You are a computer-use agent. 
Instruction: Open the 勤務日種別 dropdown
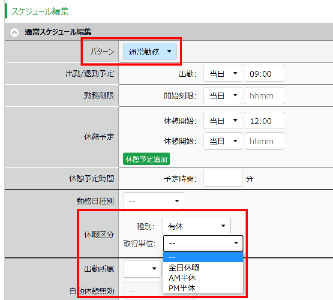click(153, 201)
